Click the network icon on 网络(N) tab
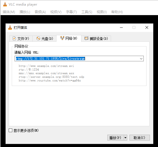This screenshot has width=158, height=147. click(62, 38)
